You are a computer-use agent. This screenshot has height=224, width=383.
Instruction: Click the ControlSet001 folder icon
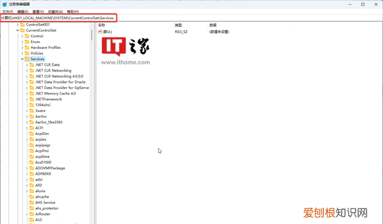(x=23, y=24)
